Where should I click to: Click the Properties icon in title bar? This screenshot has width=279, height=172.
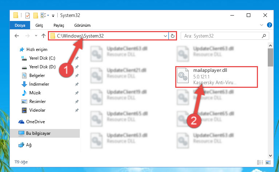[28, 16]
